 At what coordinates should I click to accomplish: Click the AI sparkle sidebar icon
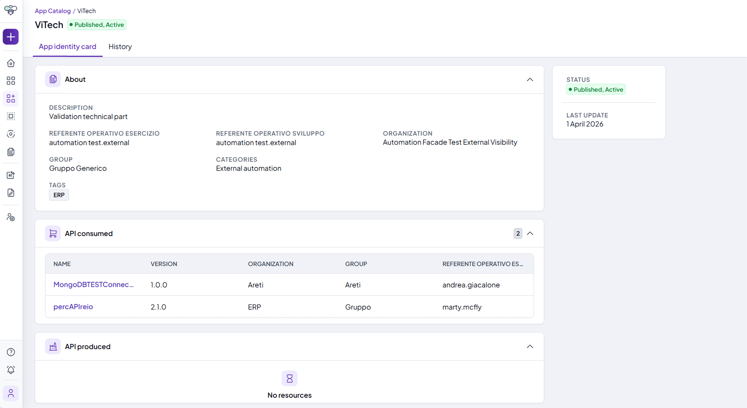tap(11, 175)
